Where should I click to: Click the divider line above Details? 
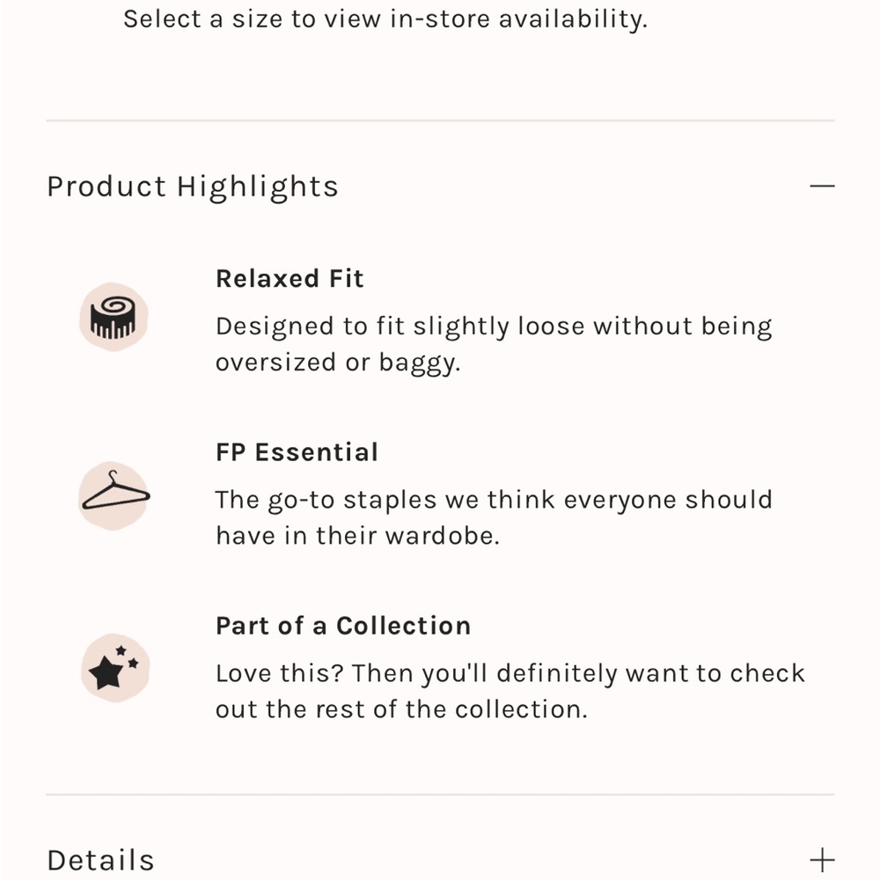440,795
